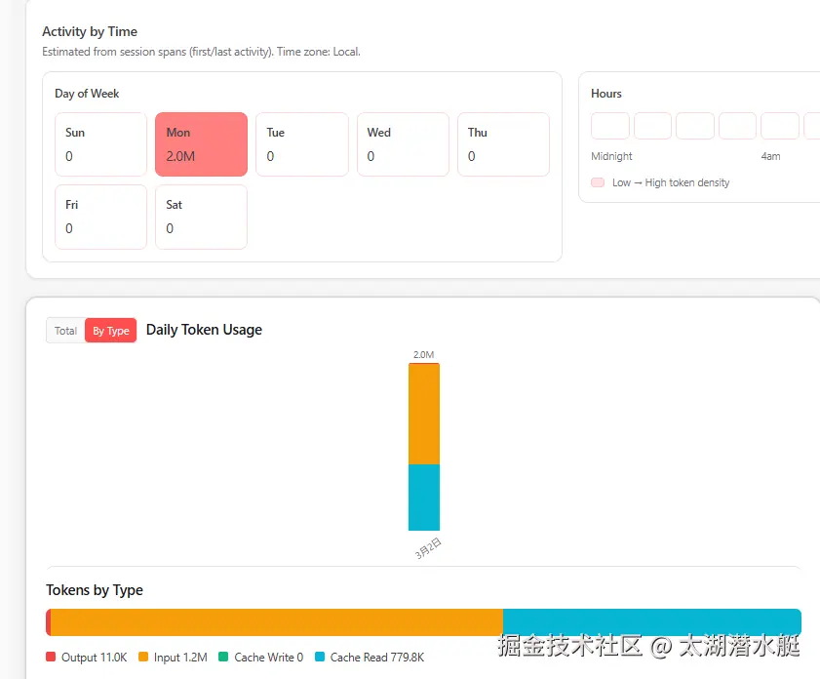Click the red Output legend swatch
Image resolution: width=820 pixels, height=679 pixels.
pos(51,658)
